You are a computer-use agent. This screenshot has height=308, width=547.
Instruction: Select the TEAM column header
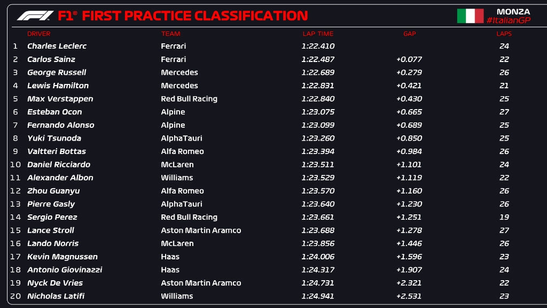[x=170, y=34]
